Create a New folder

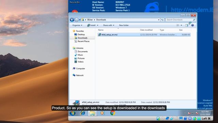(124, 25)
